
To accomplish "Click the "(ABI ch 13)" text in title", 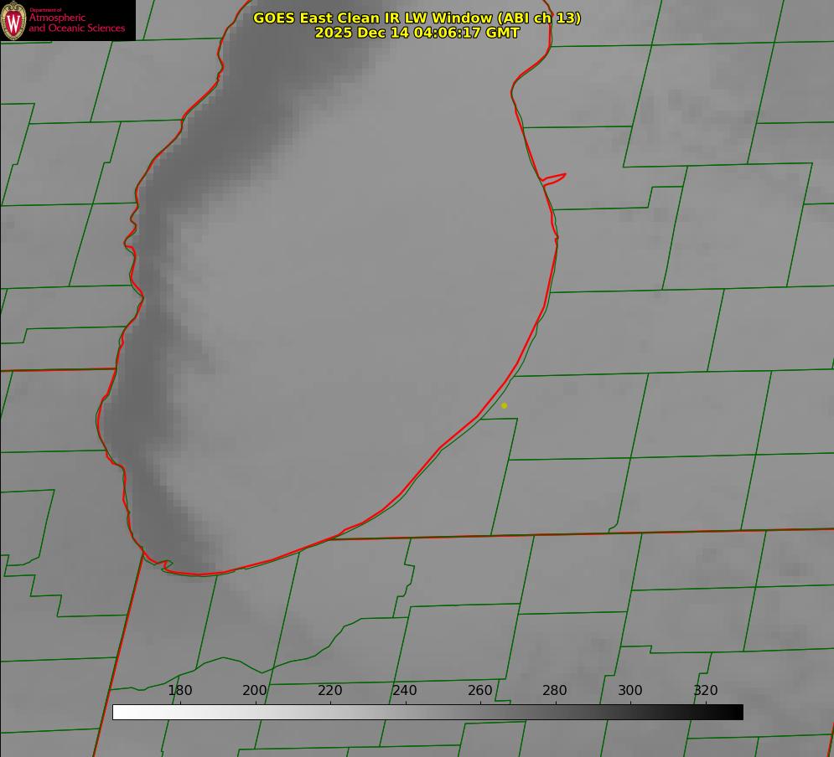I will pos(540,18).
